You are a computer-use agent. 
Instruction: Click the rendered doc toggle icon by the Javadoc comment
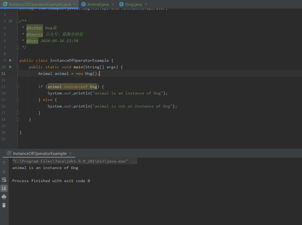[x=10, y=21]
